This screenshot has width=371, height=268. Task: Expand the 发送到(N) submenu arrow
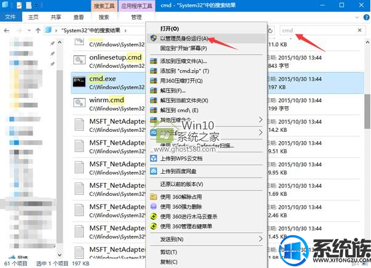tap(261, 239)
